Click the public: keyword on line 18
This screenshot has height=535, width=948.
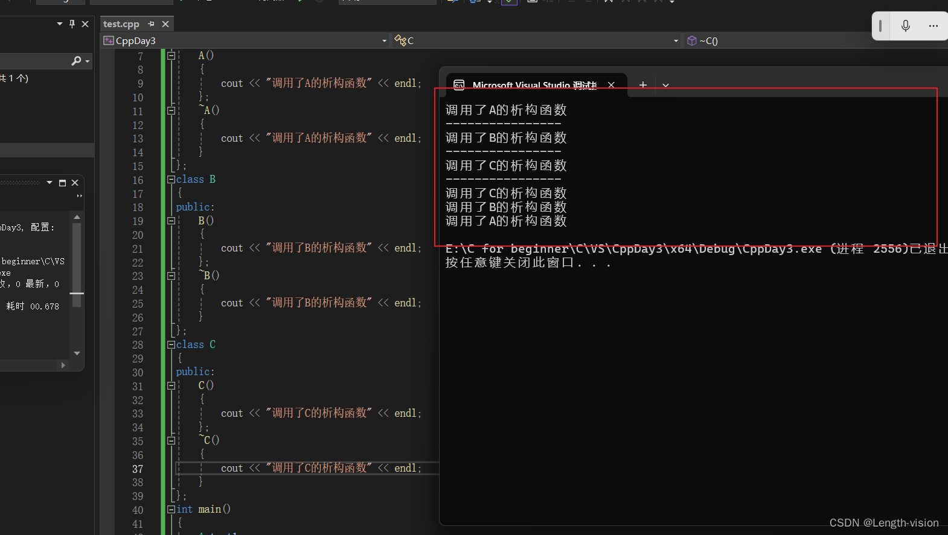pos(195,207)
